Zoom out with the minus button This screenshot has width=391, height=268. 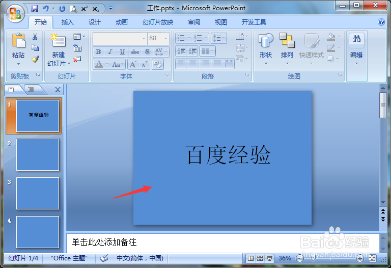click(x=299, y=258)
